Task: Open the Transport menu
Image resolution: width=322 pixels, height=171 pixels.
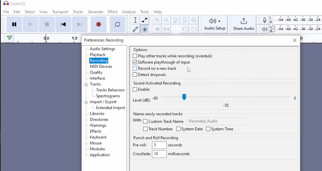Action: coord(60,12)
